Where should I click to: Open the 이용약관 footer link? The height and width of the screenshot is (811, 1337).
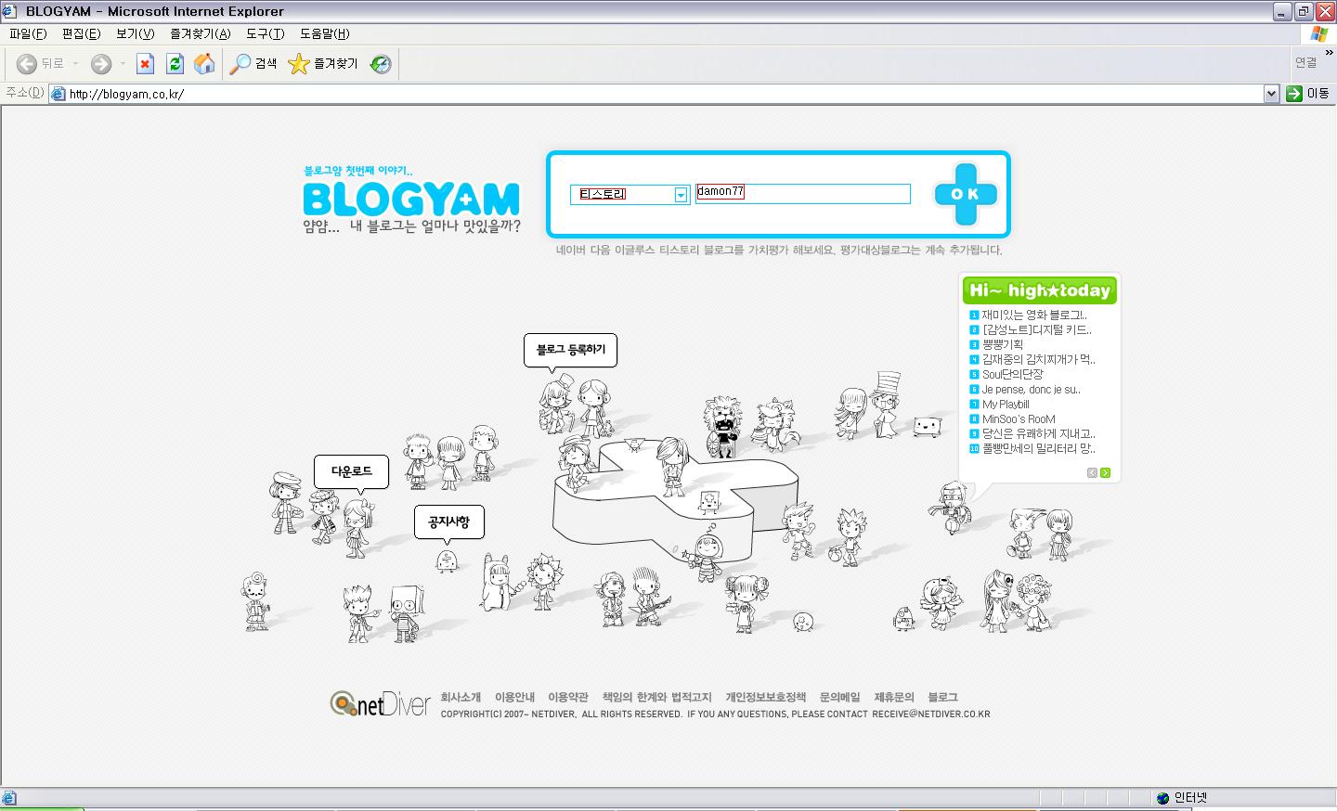[x=568, y=697]
